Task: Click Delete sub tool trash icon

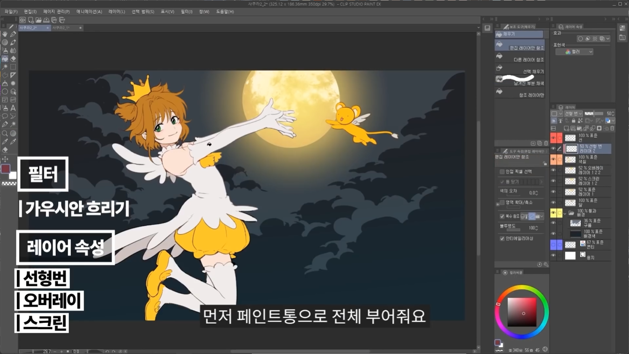Action: (x=546, y=143)
